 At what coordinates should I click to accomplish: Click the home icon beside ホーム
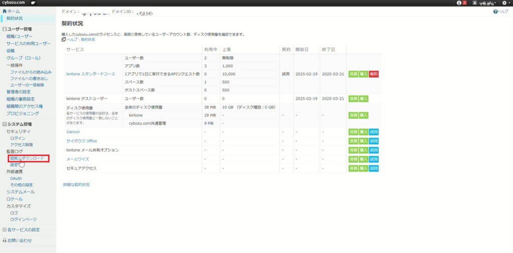tap(5, 11)
